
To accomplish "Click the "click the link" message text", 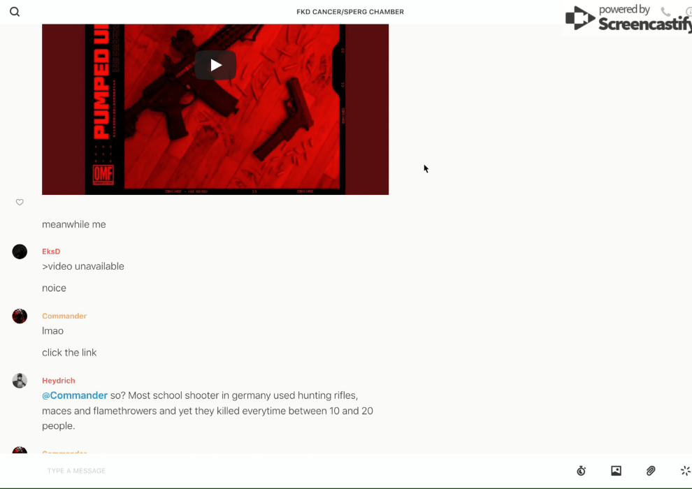I will click(x=69, y=353).
